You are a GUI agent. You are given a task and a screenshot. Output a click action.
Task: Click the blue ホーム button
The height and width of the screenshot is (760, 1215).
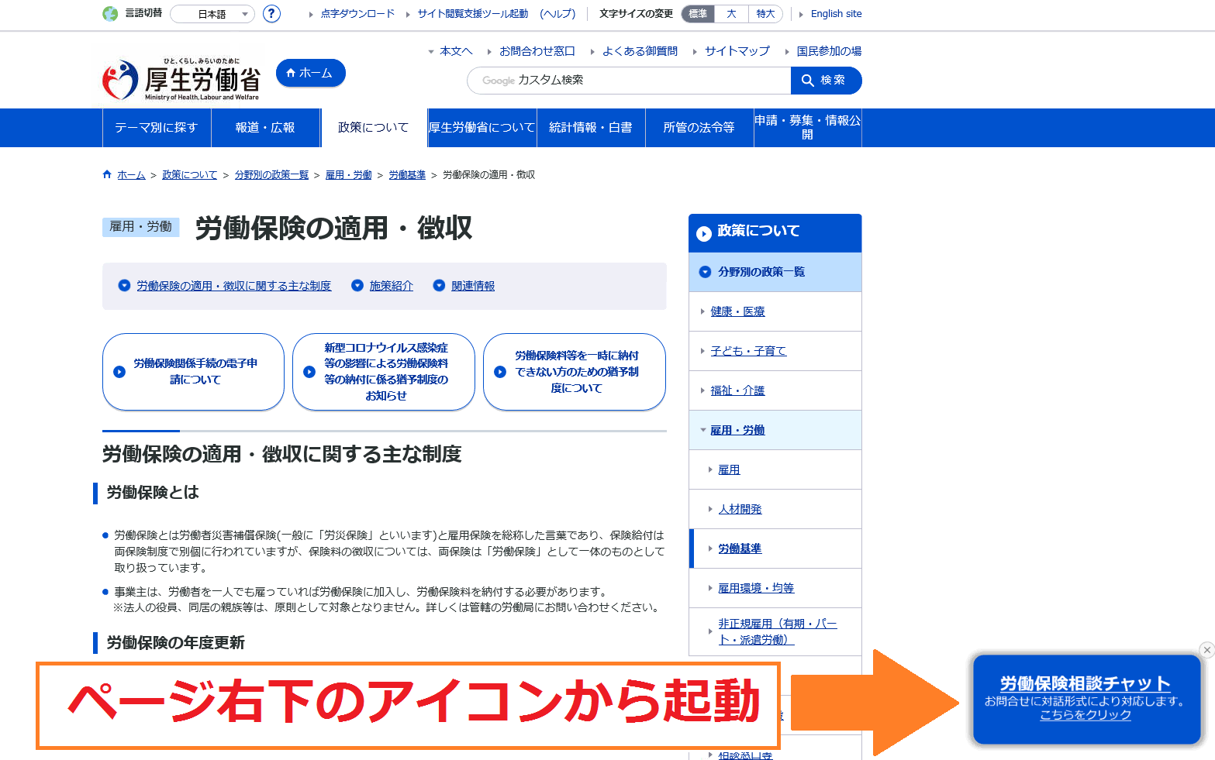click(310, 73)
